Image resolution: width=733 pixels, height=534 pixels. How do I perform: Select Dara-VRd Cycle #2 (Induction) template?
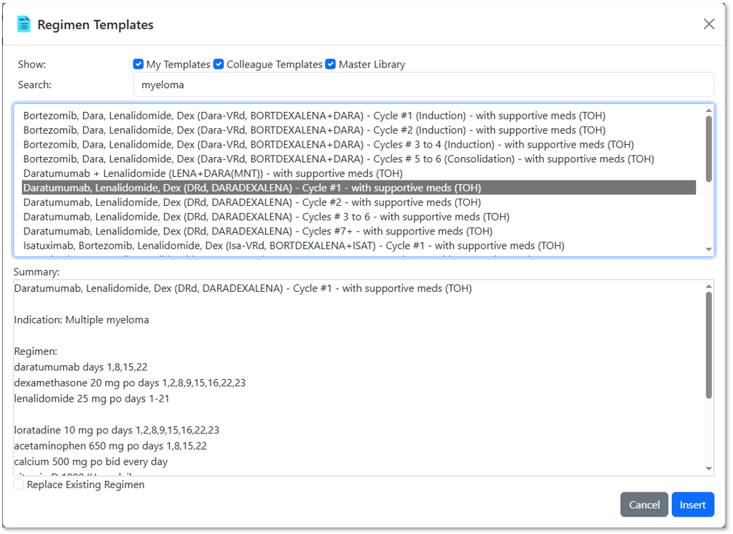pyautogui.click(x=359, y=129)
